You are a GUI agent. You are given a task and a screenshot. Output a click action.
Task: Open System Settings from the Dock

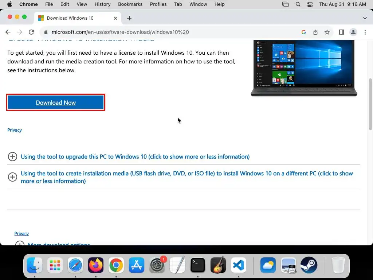point(157,265)
